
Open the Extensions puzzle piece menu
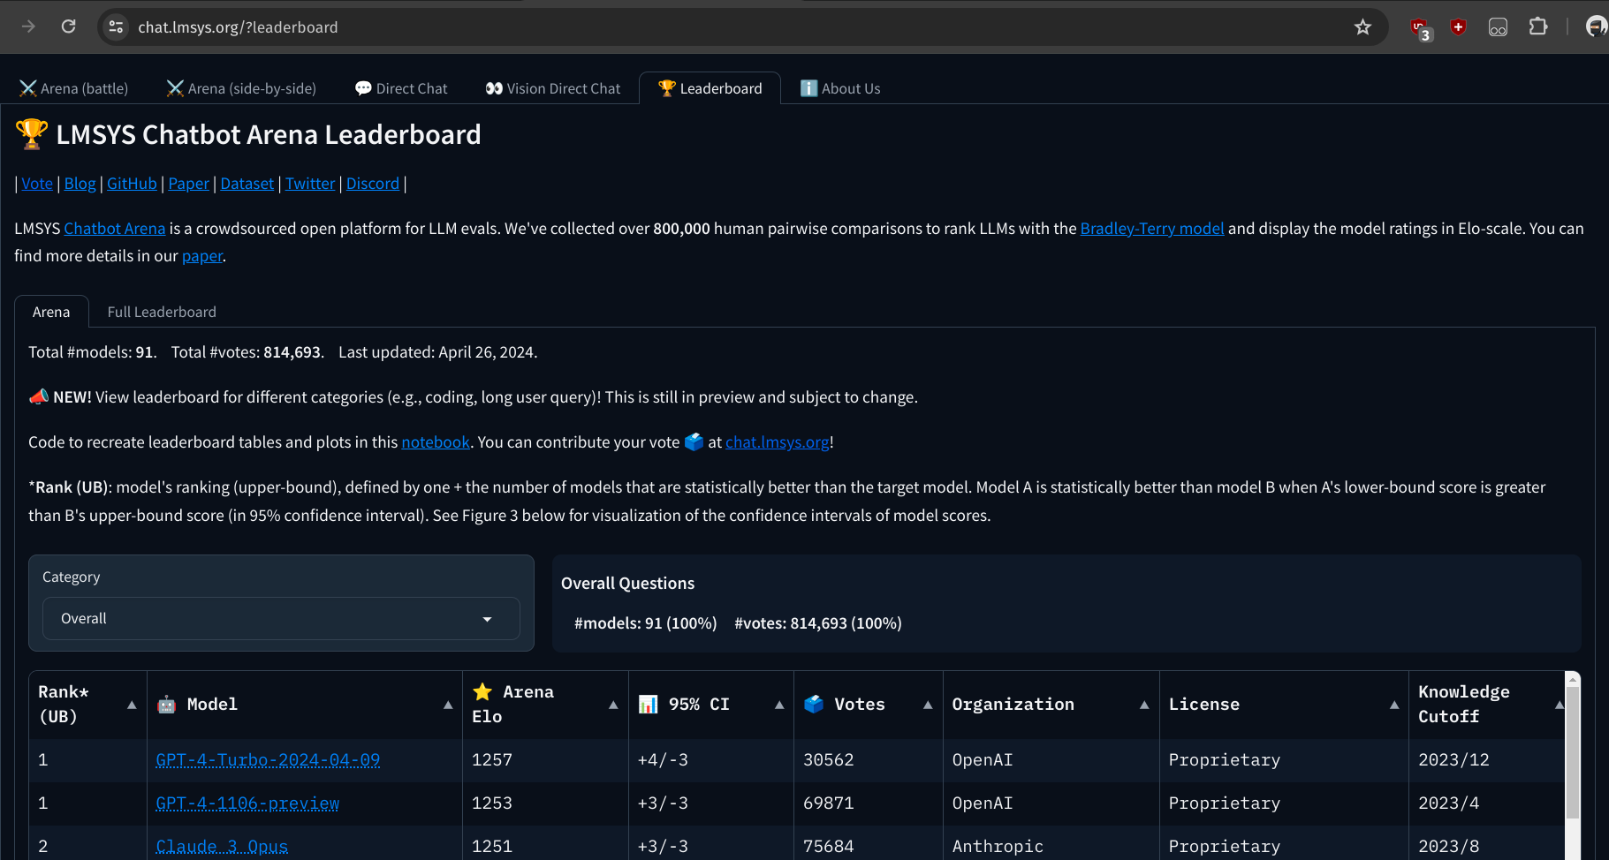coord(1537,27)
